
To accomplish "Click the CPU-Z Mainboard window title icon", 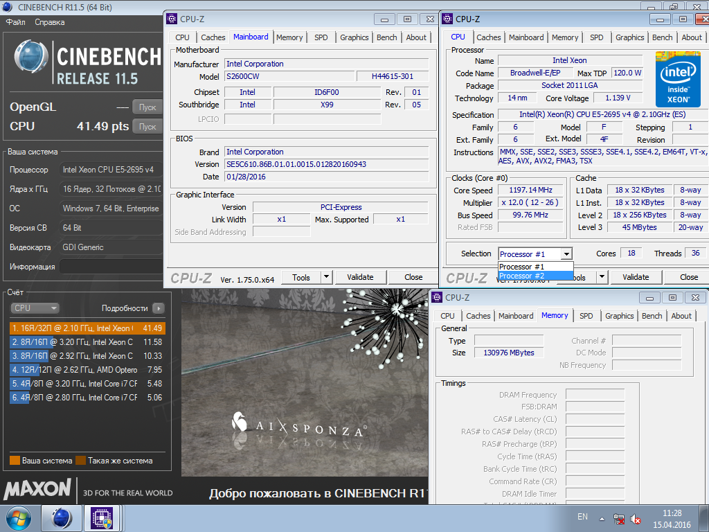I will (x=172, y=19).
